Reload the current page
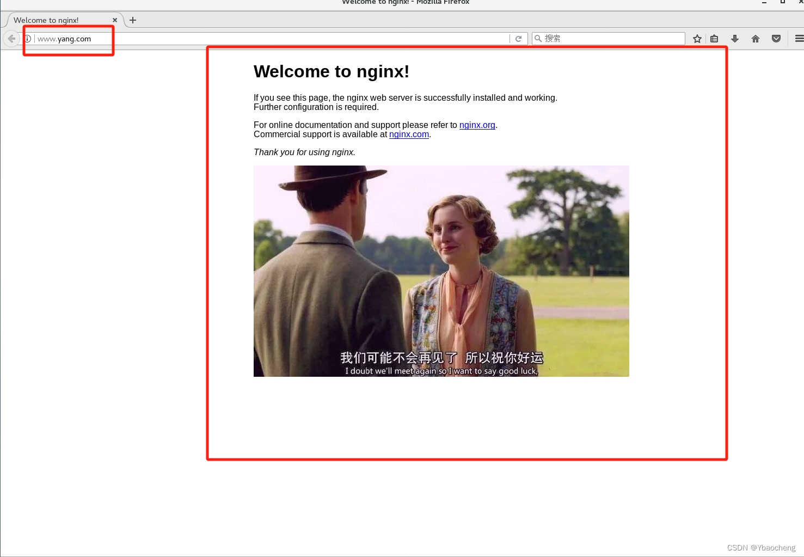804x557 pixels. click(518, 39)
